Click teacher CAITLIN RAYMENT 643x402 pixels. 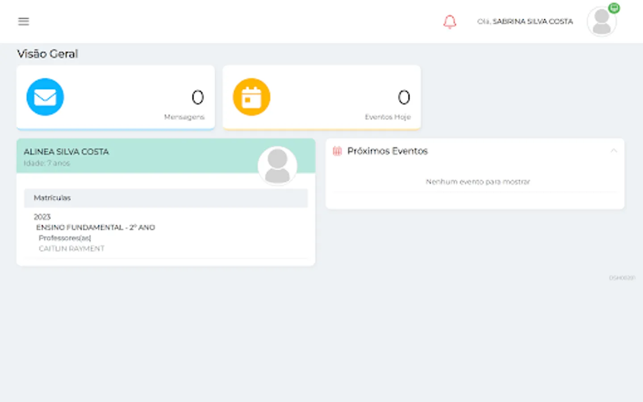(71, 248)
